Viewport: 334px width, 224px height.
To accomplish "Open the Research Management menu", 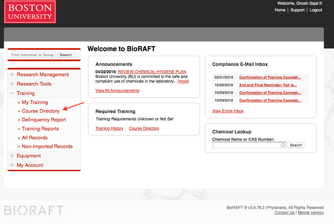I will click(x=43, y=74).
